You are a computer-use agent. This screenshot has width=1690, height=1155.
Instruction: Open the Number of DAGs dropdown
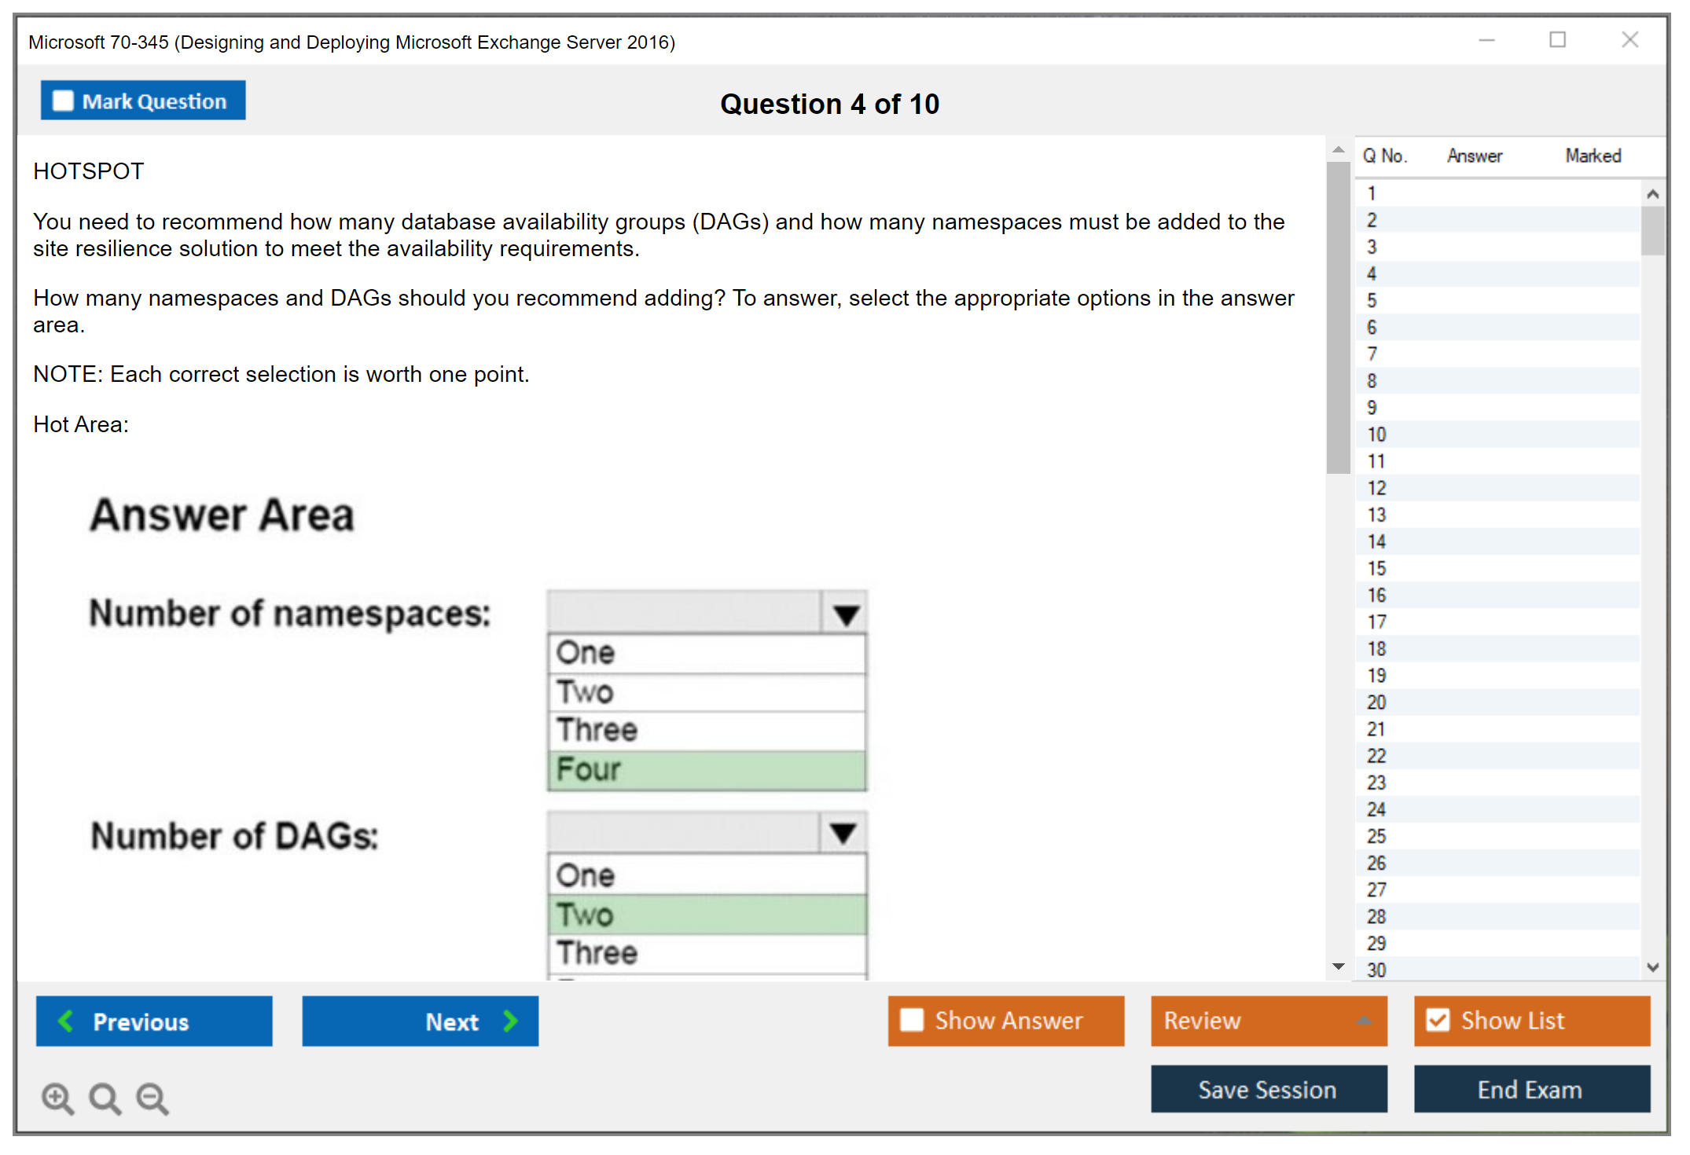(x=843, y=833)
